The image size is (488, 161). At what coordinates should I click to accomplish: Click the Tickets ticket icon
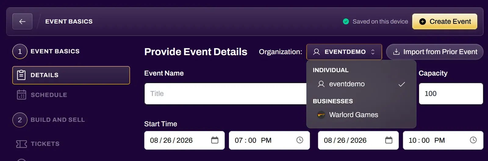(x=21, y=144)
